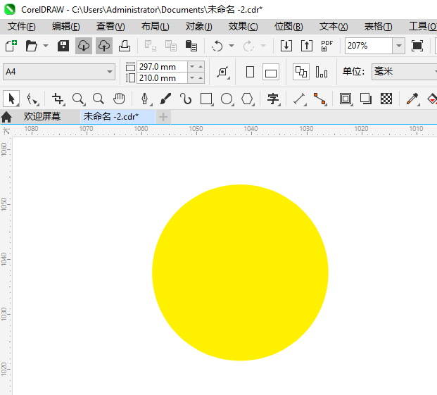Set landscape page orientation
The width and height of the screenshot is (437, 395).
tap(271, 73)
